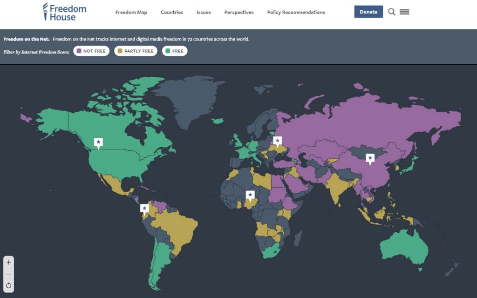Click the star marker over China

(370, 158)
